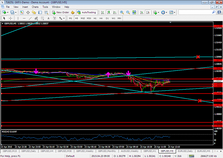
Task: Switch to the M1 timeframe
Action: (x=71, y=18)
